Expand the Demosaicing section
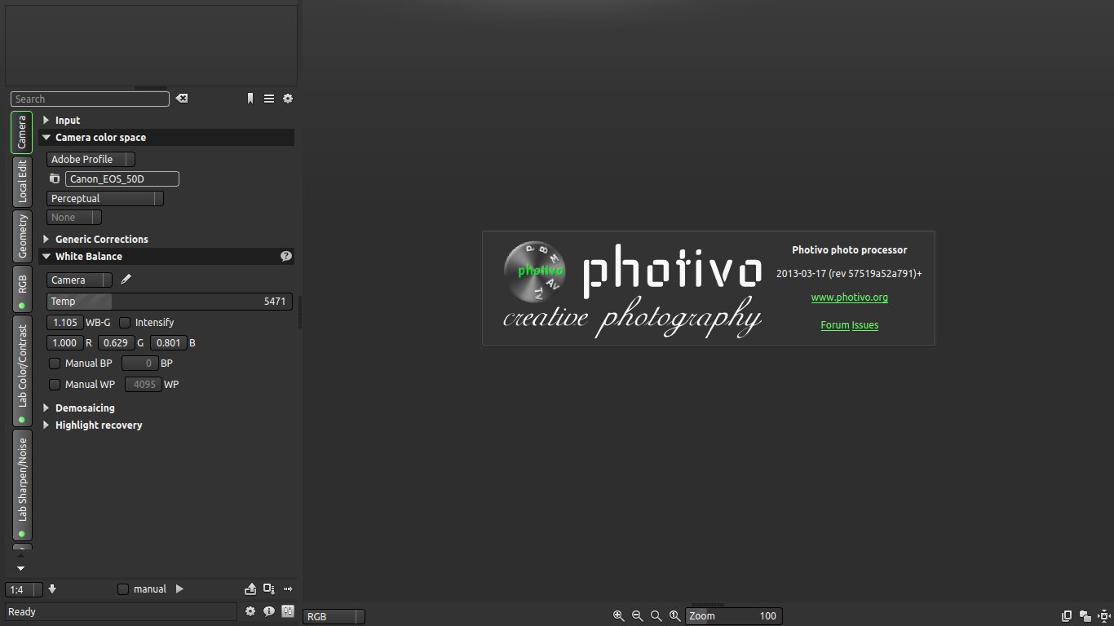The image size is (1114, 626). point(85,408)
